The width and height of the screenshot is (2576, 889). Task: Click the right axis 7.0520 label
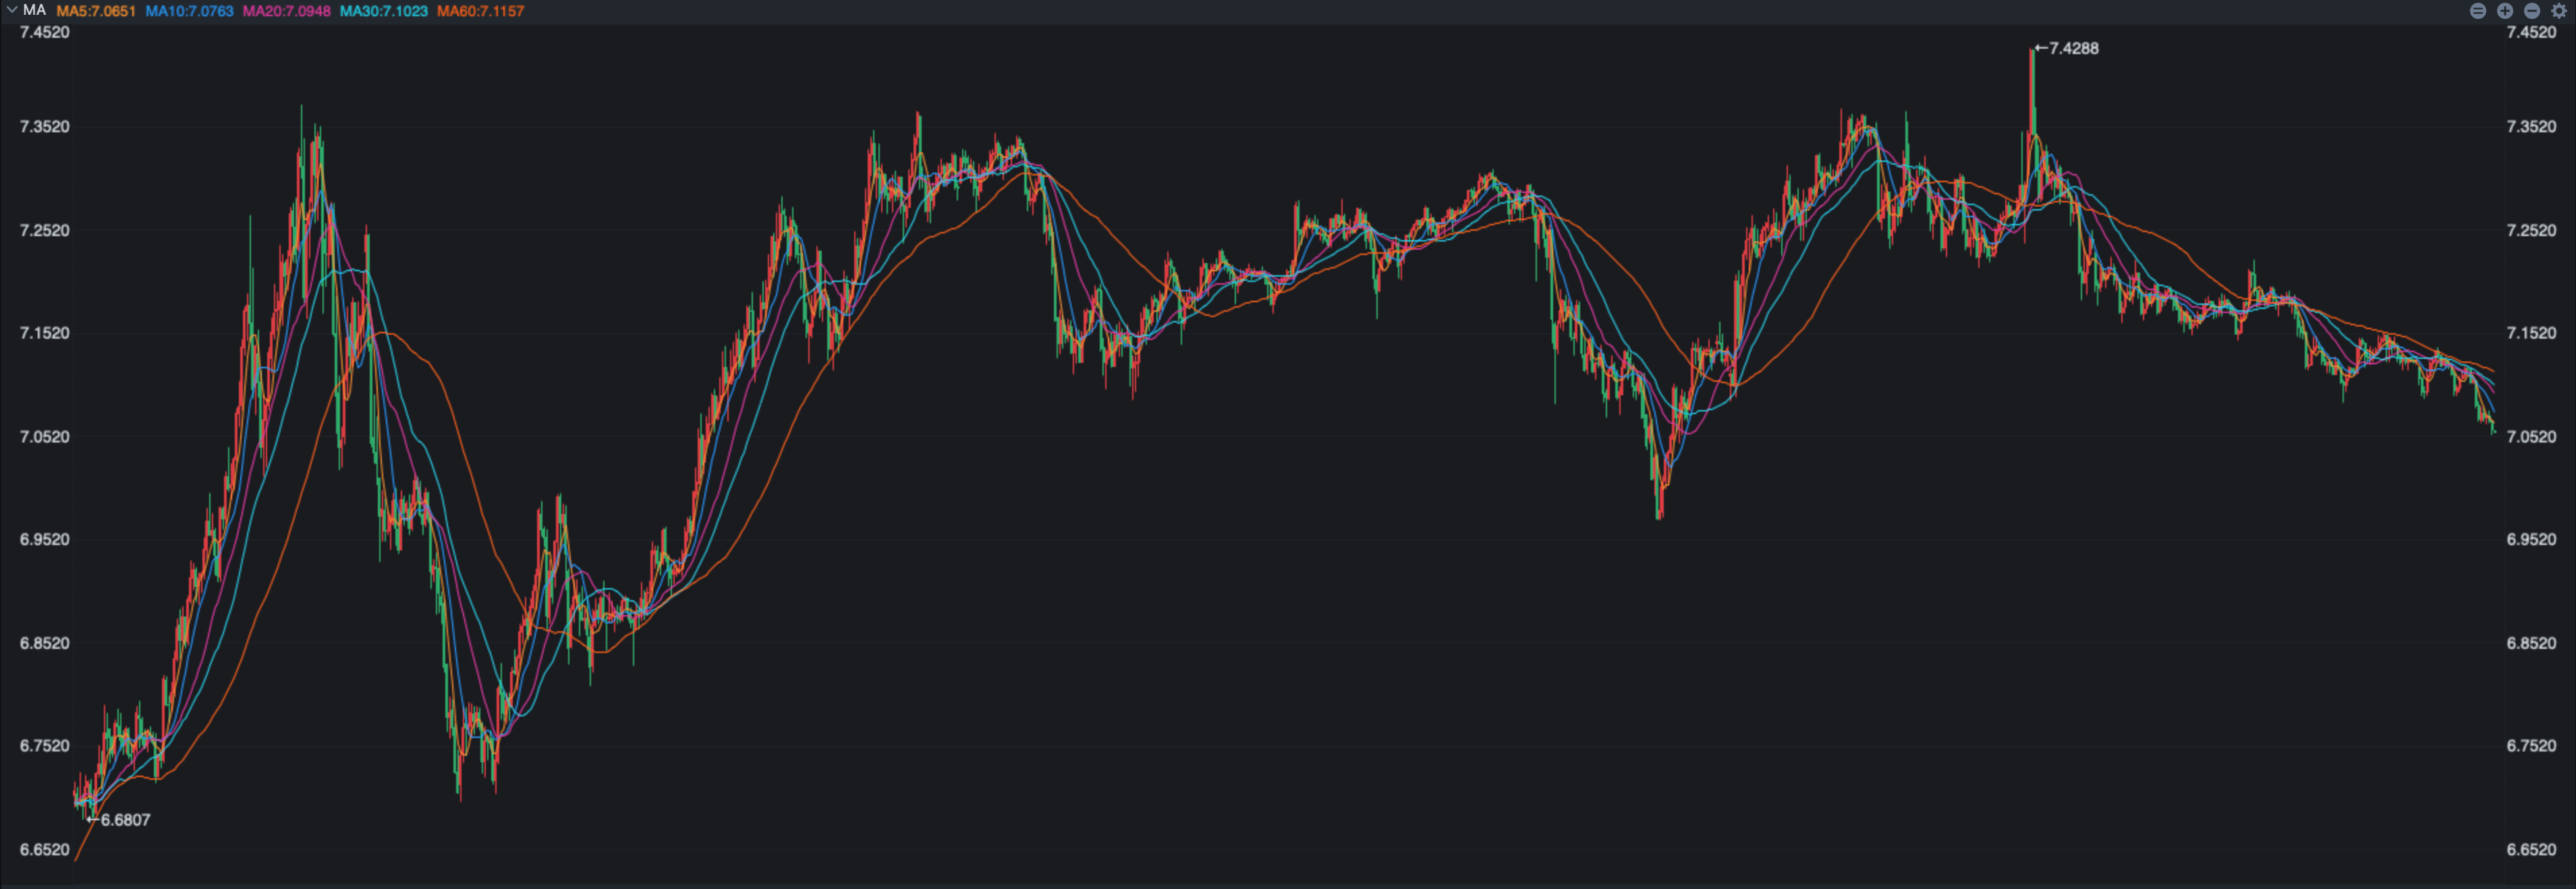click(2531, 436)
